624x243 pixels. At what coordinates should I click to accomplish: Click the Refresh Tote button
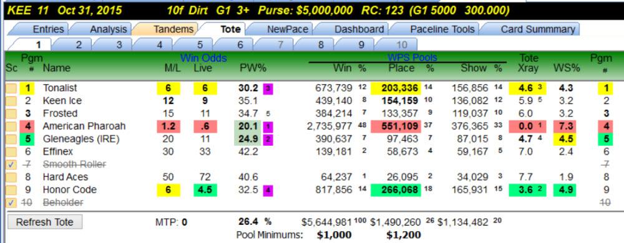[44, 222]
